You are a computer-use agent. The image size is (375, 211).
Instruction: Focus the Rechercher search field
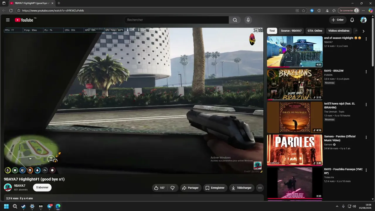[177, 20]
